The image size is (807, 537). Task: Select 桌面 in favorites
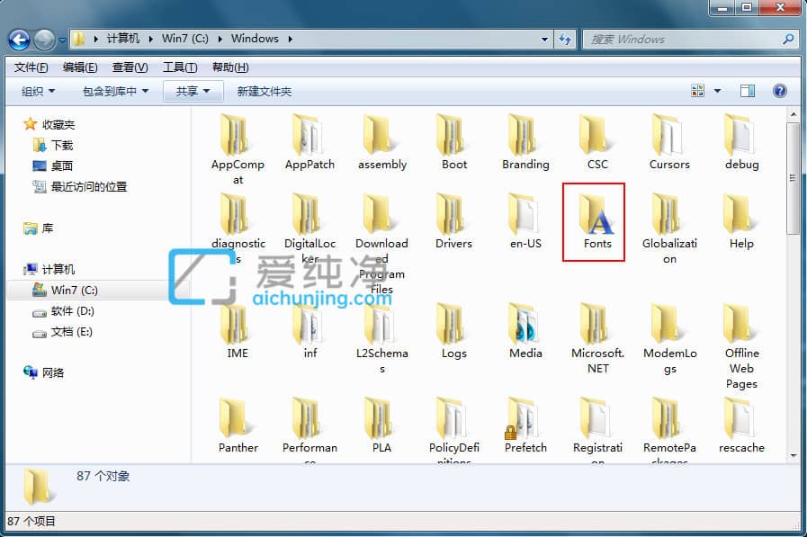click(53, 166)
